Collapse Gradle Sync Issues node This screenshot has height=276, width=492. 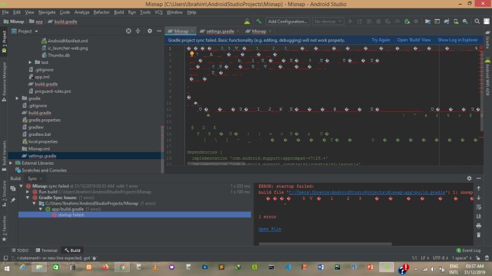coord(28,197)
